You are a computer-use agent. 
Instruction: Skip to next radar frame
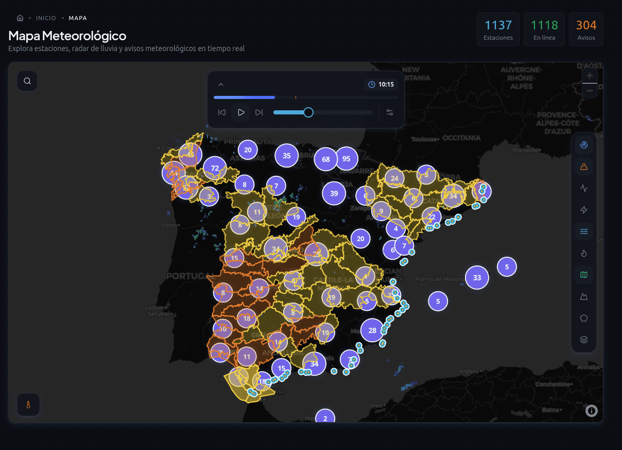coord(259,112)
